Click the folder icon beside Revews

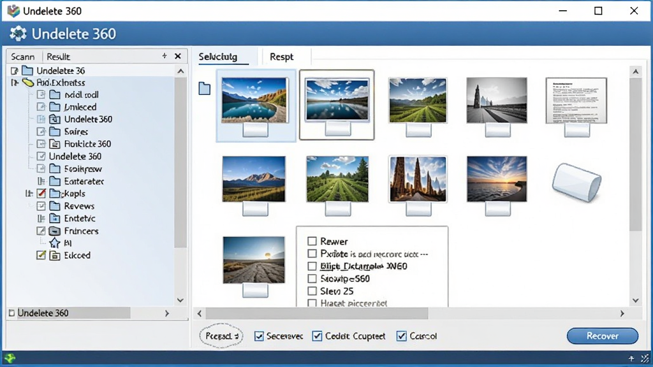(x=55, y=206)
